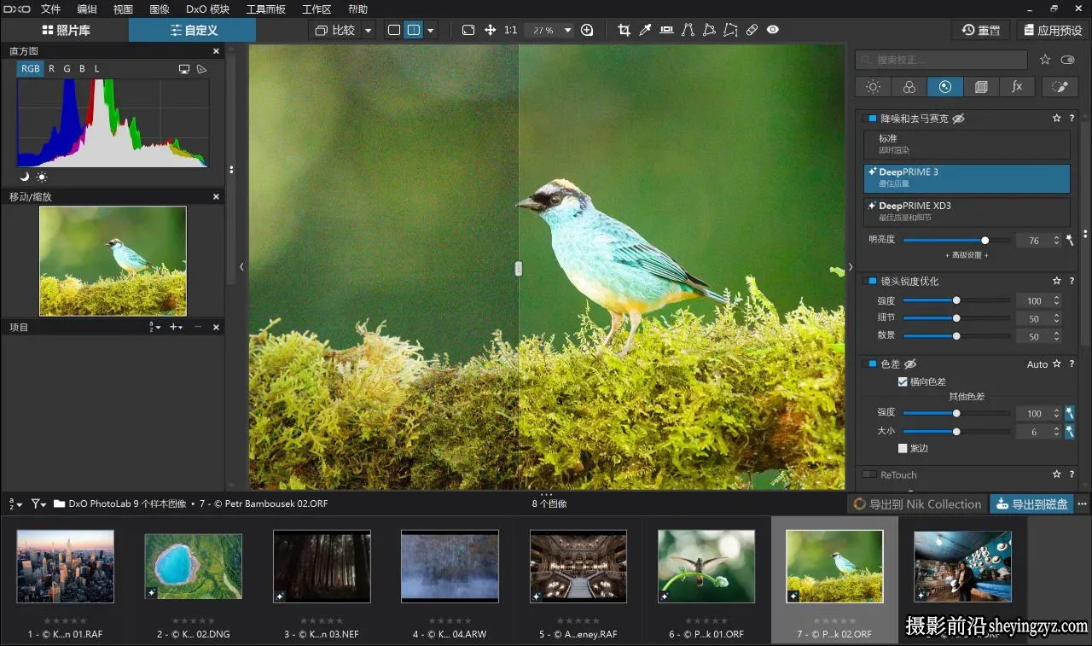Image resolution: width=1092 pixels, height=646 pixels.
Task: Adjust the 明亮度 slider handle
Action: tap(985, 241)
